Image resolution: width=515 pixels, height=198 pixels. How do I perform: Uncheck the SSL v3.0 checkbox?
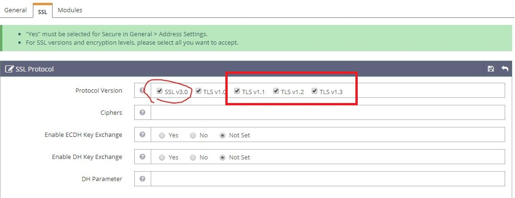(x=160, y=91)
